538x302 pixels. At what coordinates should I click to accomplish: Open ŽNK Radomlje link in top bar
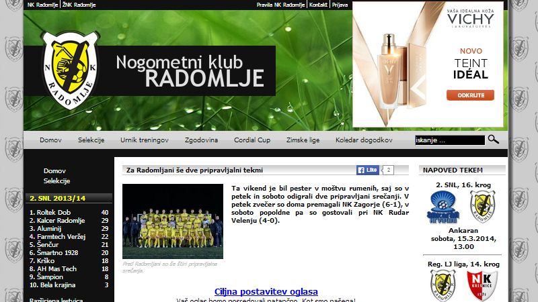pos(79,5)
